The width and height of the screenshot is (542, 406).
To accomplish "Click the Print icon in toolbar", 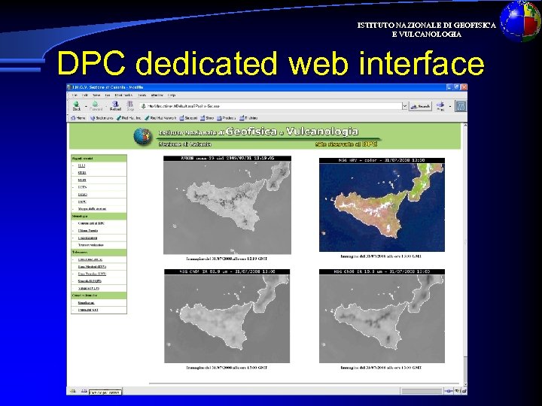I will point(440,106).
